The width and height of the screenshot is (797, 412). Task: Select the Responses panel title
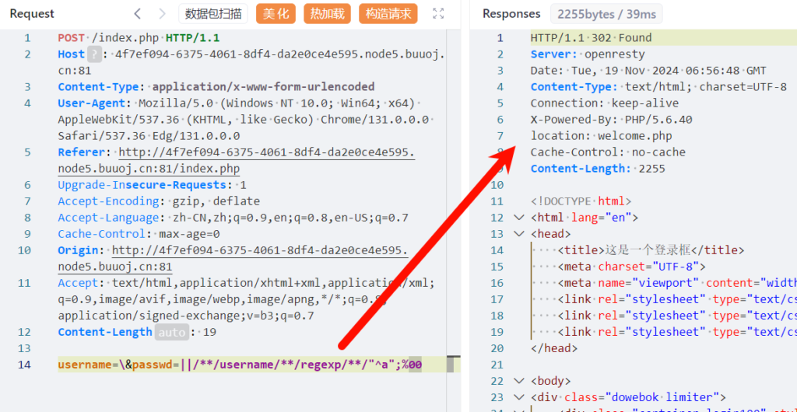(511, 13)
